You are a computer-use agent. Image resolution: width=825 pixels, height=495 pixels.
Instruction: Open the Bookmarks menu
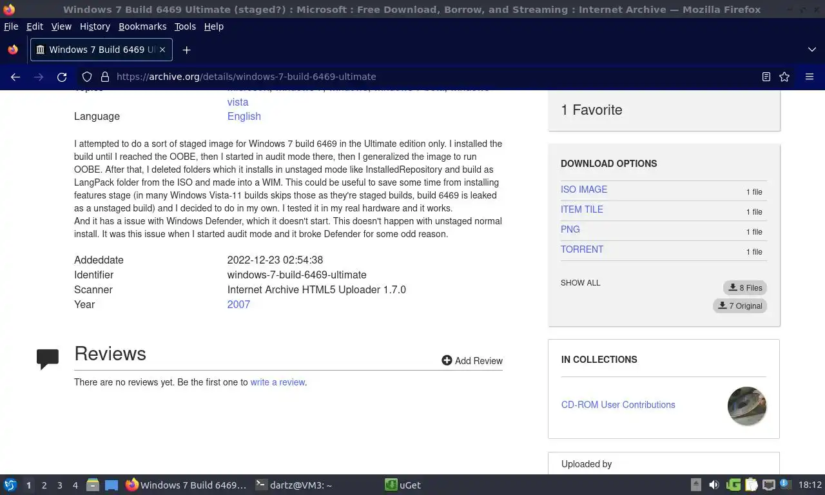pos(142,26)
